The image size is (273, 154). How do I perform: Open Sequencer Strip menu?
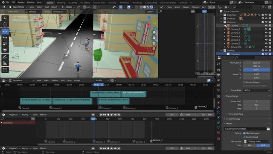click(69, 80)
